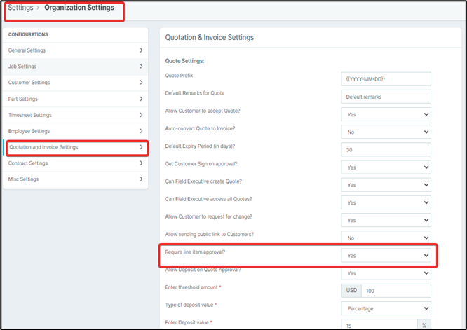Click chevron next to Customer Settings
Screen dimensions: 467x330
click(x=141, y=83)
